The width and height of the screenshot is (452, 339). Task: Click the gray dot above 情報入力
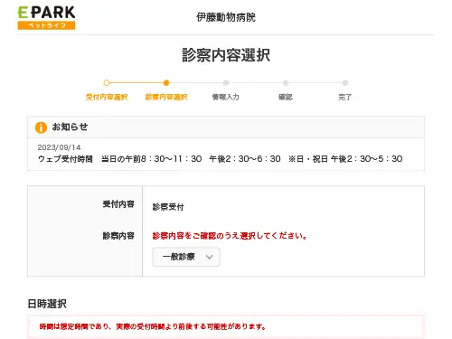pyautogui.click(x=226, y=83)
